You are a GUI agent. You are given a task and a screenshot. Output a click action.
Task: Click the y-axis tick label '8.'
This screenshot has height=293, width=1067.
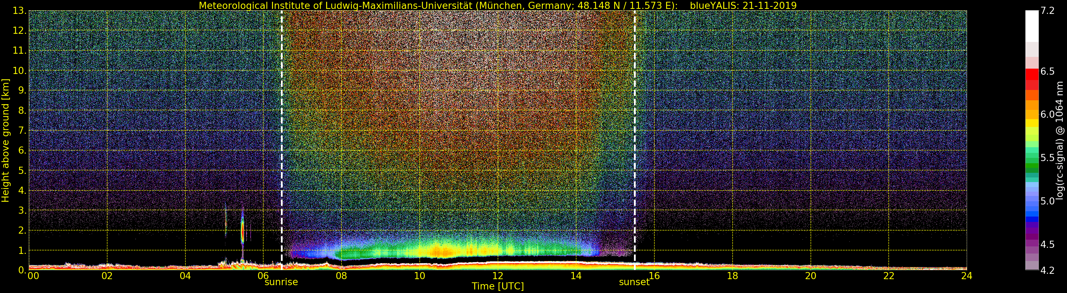22,111
